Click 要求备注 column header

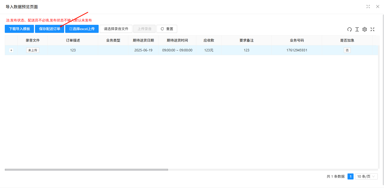tap(247, 40)
